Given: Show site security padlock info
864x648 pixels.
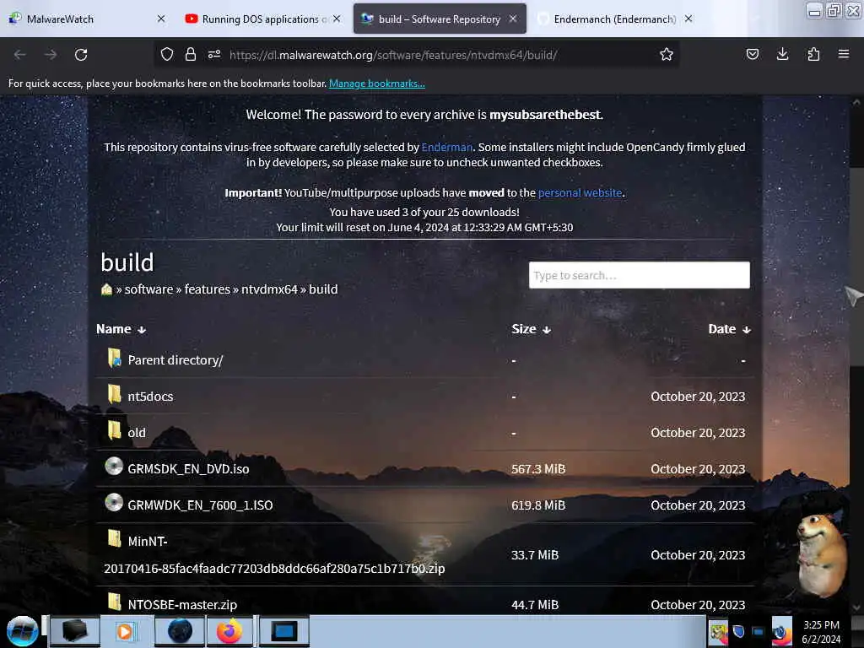Looking at the screenshot, I should (191, 54).
